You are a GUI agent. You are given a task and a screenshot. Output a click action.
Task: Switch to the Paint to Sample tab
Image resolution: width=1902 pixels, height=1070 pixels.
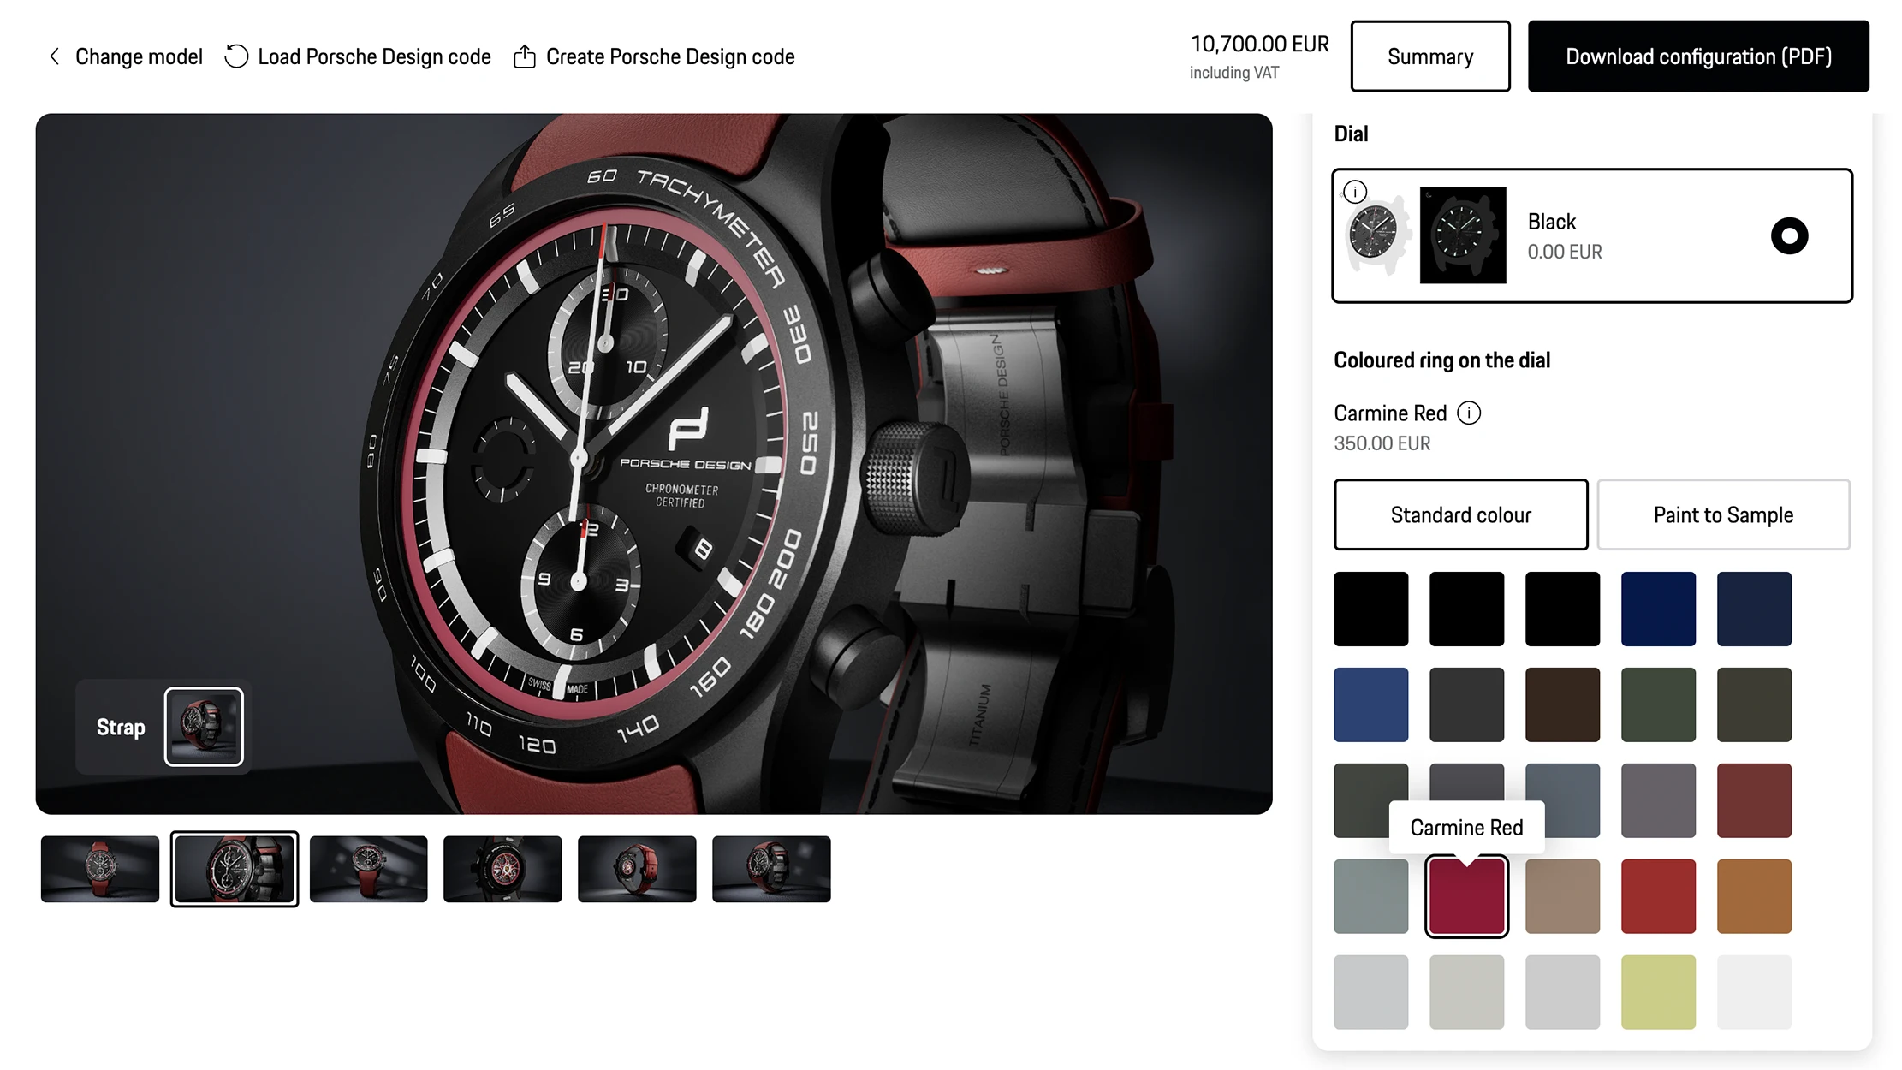(x=1723, y=514)
